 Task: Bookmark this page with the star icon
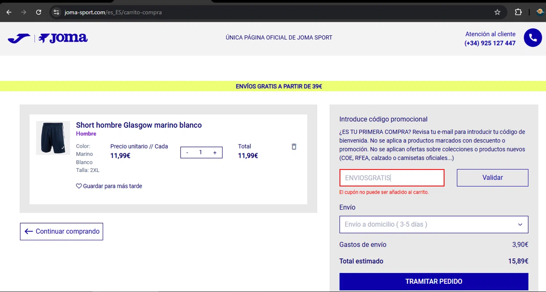click(497, 12)
